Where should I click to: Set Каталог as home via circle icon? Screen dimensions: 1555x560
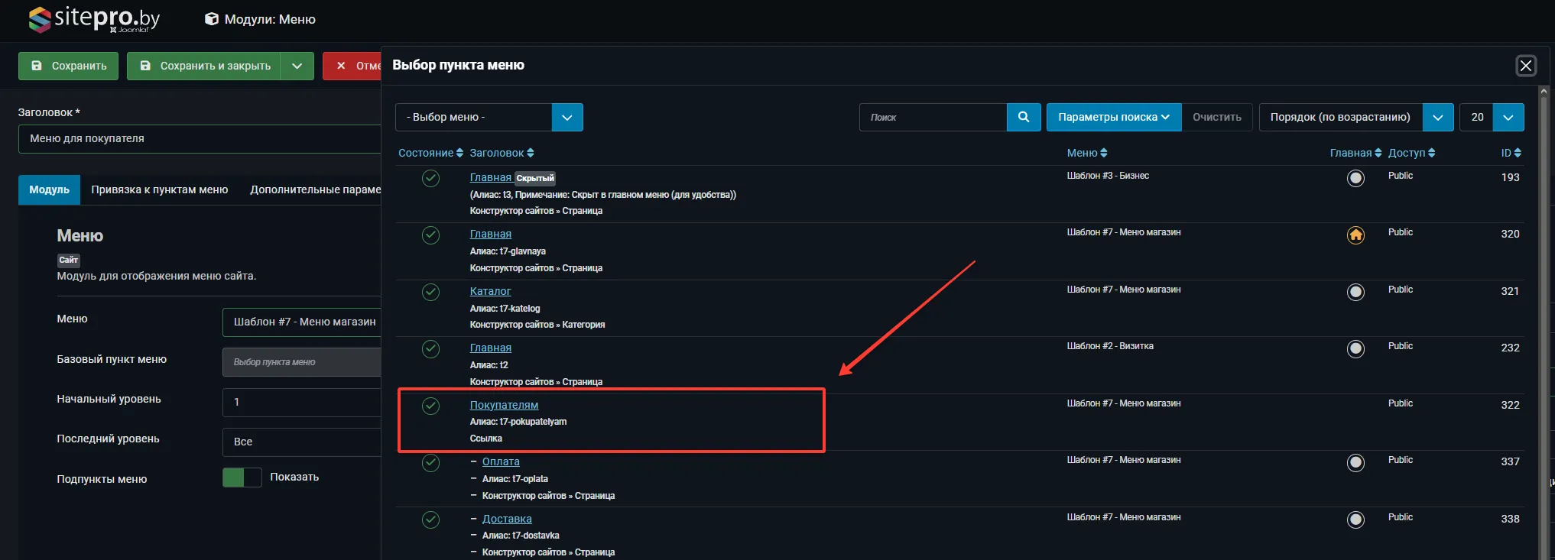pos(1355,292)
